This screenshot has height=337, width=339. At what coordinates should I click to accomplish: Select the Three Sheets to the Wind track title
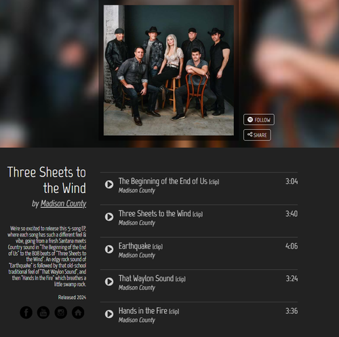[x=155, y=214]
